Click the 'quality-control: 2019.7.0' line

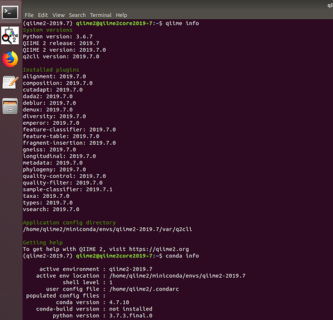[64, 176]
